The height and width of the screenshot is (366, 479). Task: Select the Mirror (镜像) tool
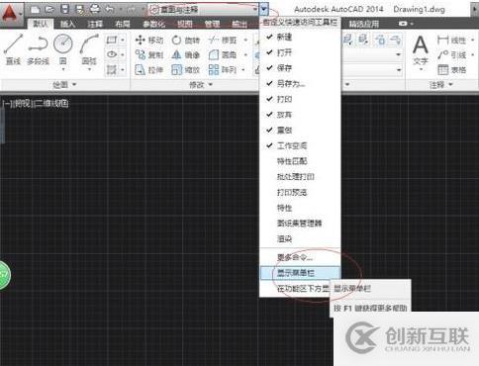coord(186,54)
